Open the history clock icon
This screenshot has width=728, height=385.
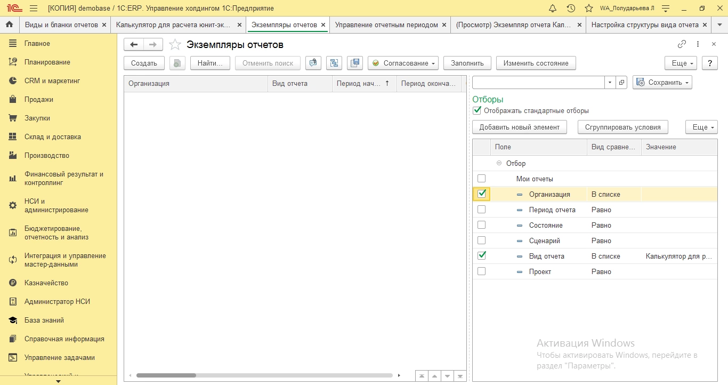point(571,9)
